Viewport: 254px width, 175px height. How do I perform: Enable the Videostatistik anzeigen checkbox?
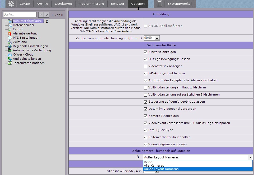tap(146, 66)
